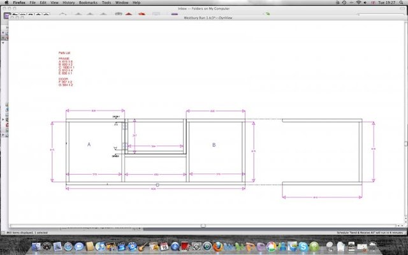Open the Help menu
408x255 pixels.
[x=136, y=3]
